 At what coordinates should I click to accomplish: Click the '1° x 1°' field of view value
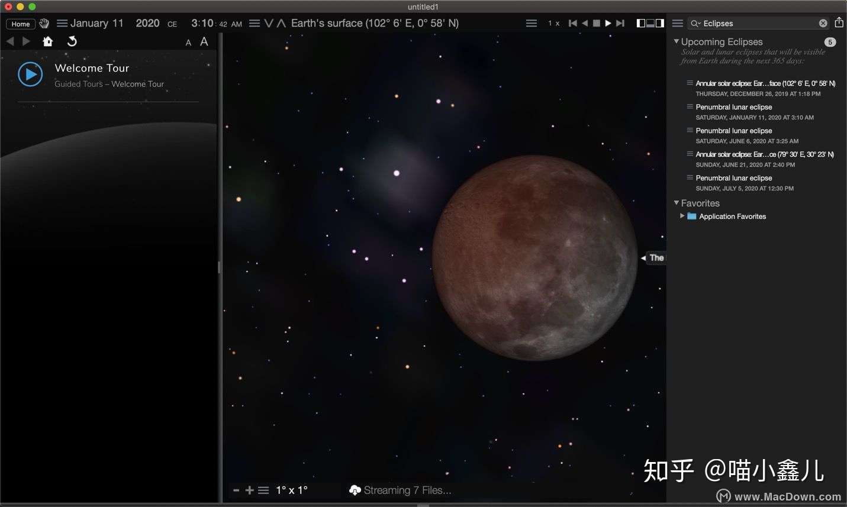[292, 490]
